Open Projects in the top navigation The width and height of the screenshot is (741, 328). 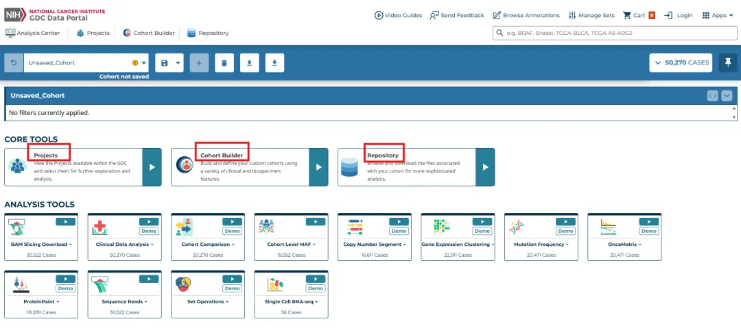93,33
